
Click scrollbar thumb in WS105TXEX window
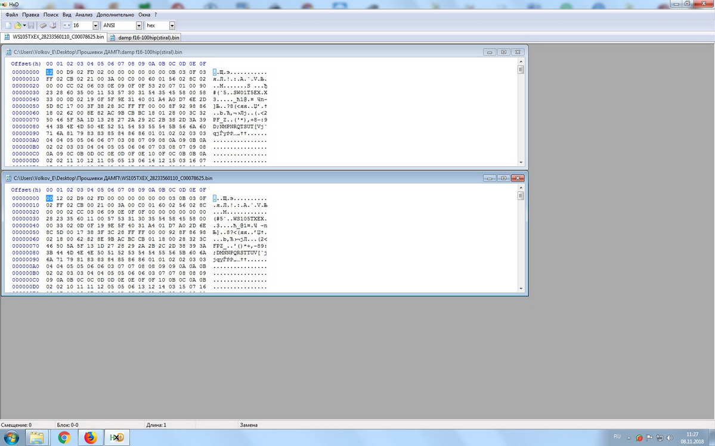(x=521, y=196)
